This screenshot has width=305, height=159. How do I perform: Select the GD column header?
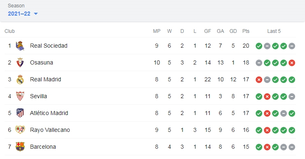[233, 31]
